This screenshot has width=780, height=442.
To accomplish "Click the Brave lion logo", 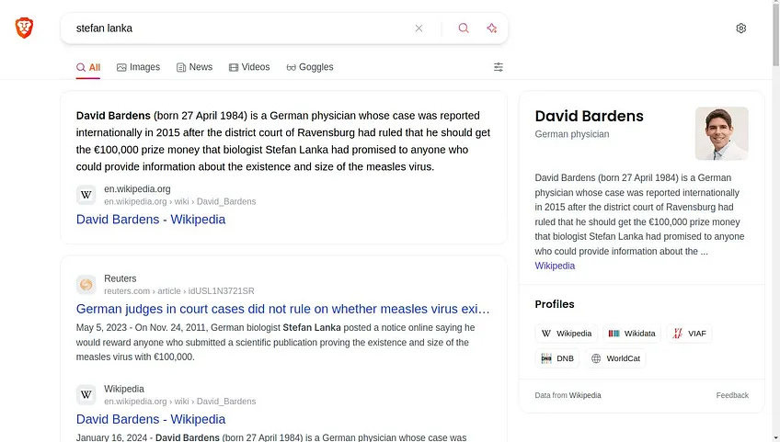I will (24, 28).
